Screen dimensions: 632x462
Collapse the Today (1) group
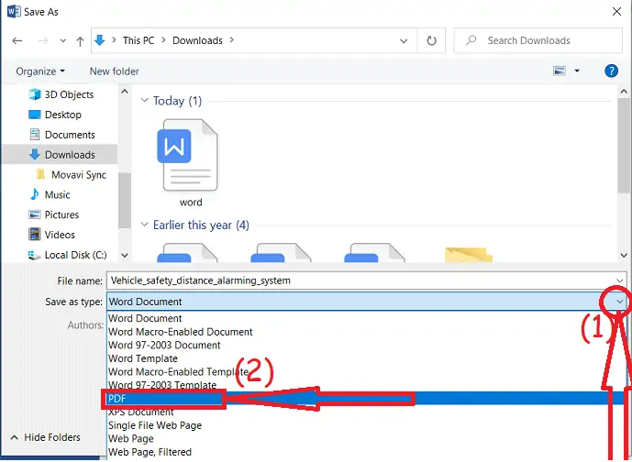point(144,100)
